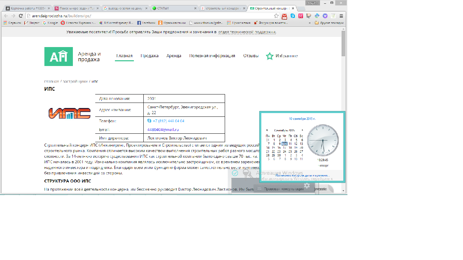Close the Карточка работы tab
This screenshot has height=260, width=463.
(x=48, y=8)
